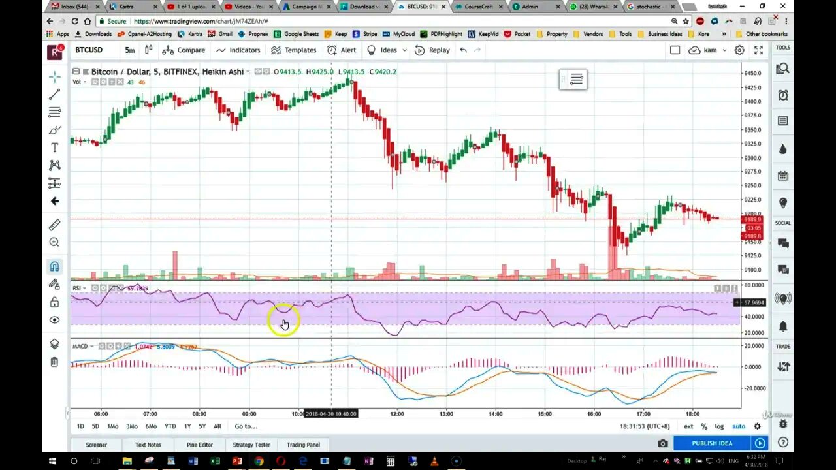Viewport: 836px width, 470px height.
Task: Collapse the main Bitcoin chart legend
Action: tap(76, 72)
